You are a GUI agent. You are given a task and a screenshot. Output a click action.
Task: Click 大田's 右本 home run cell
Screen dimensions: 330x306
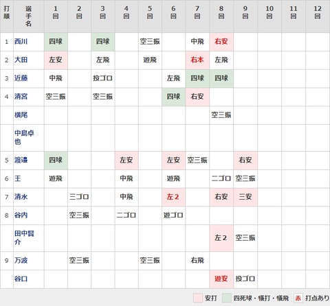click(197, 60)
